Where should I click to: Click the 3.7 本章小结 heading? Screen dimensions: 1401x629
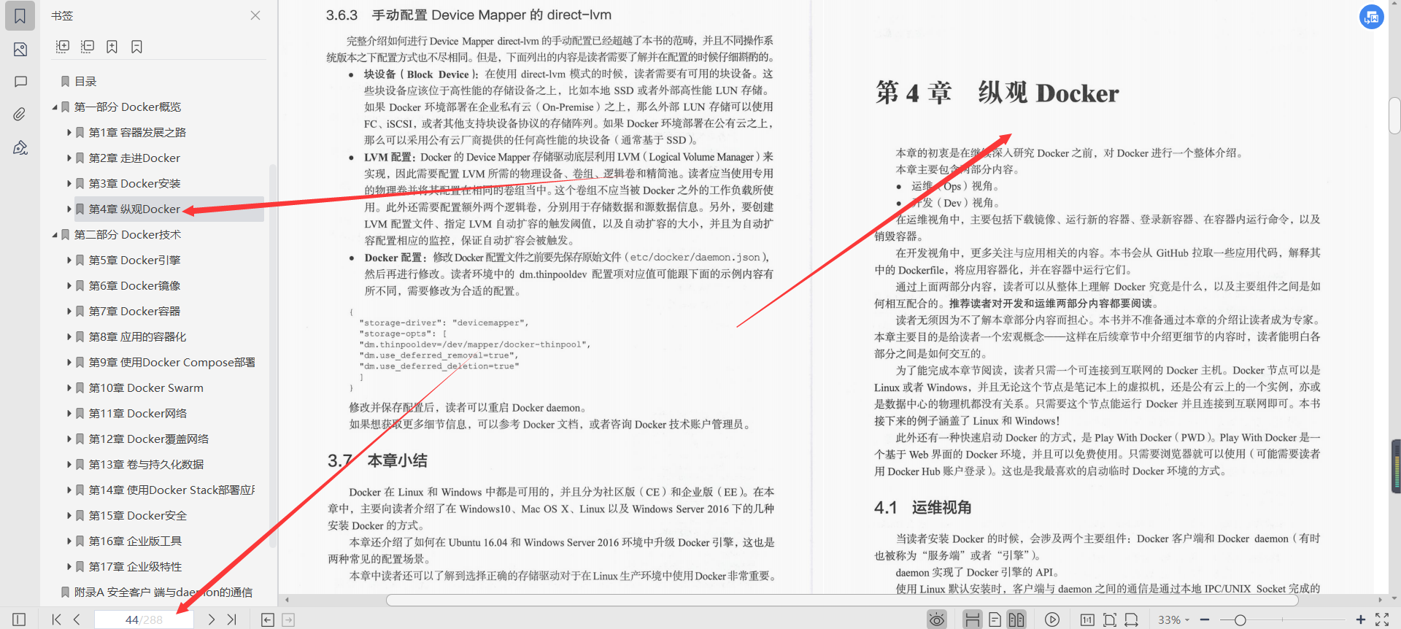tap(377, 461)
